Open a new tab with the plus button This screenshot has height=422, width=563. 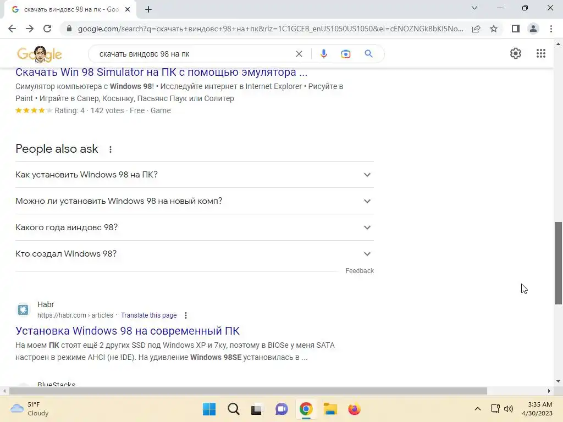(148, 10)
